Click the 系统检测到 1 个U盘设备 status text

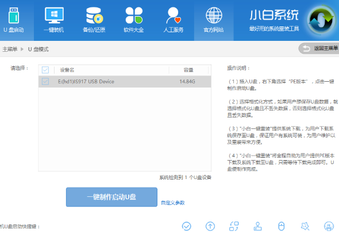(x=185, y=177)
